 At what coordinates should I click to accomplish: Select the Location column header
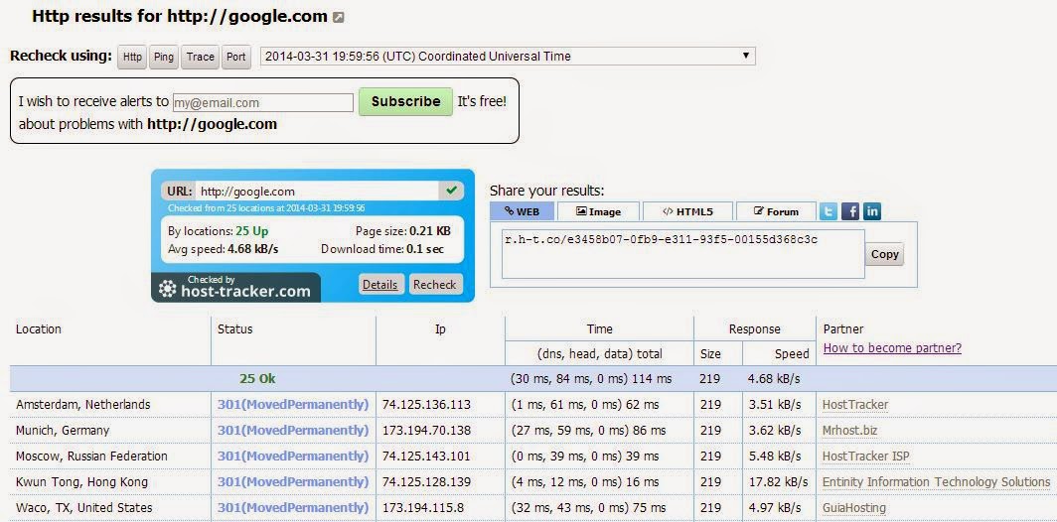(x=39, y=329)
